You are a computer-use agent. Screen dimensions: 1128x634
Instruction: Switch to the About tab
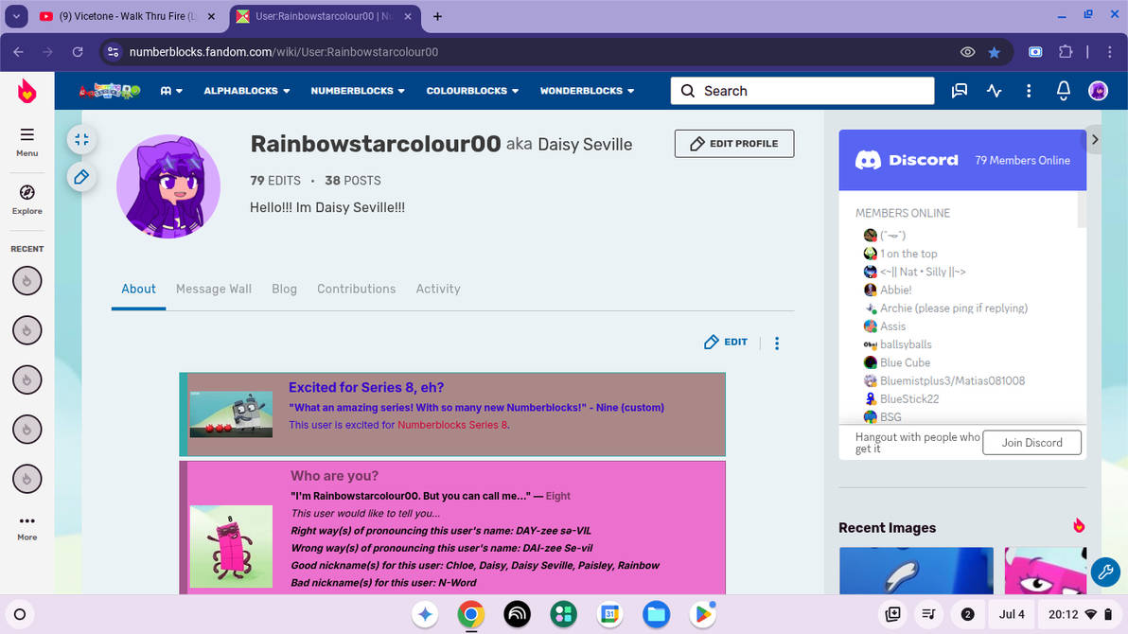click(138, 289)
